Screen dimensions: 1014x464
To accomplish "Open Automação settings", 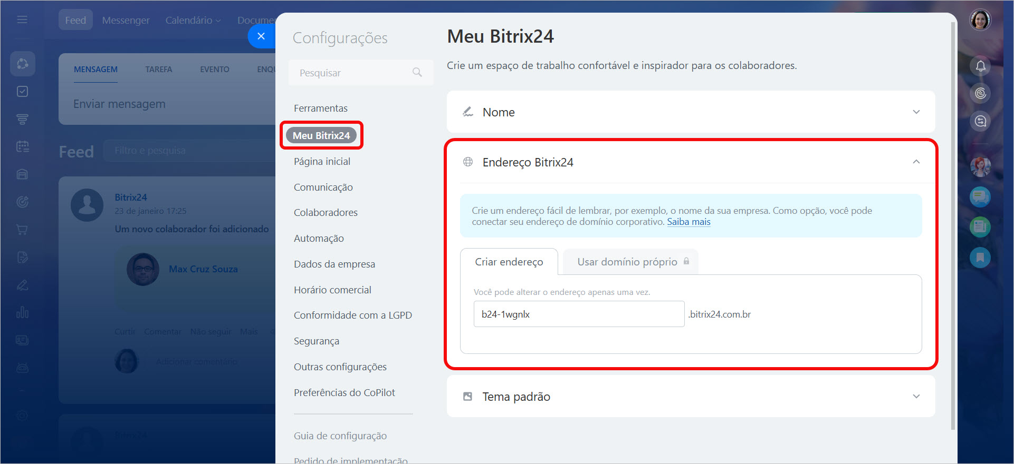I will tap(319, 238).
